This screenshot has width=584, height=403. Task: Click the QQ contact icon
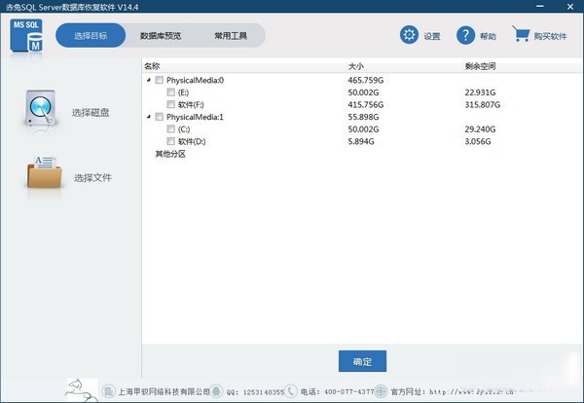click(216, 391)
